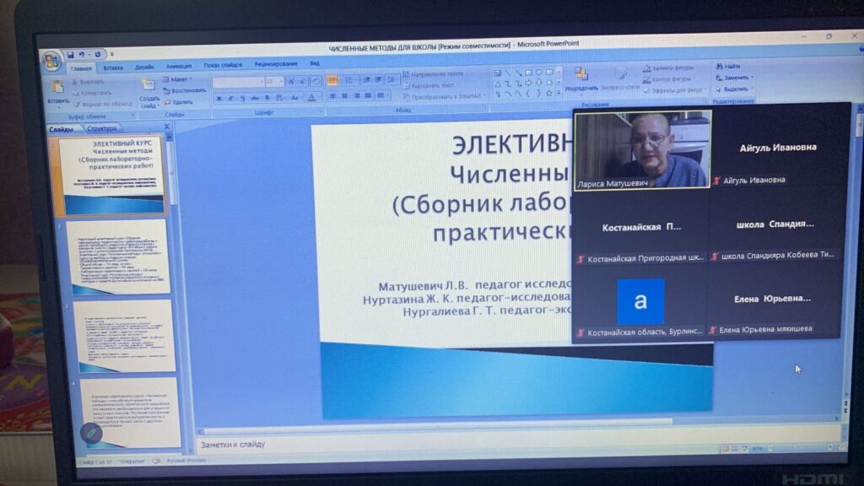Click the green pen annotation circle
Viewport: 864px width, 486px height.
pos(91,433)
